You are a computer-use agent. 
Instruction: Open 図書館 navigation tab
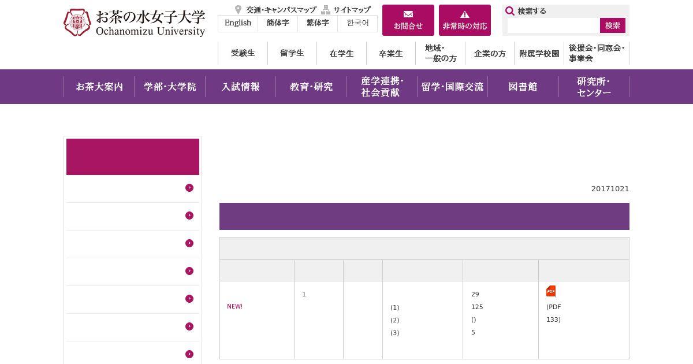(523, 87)
